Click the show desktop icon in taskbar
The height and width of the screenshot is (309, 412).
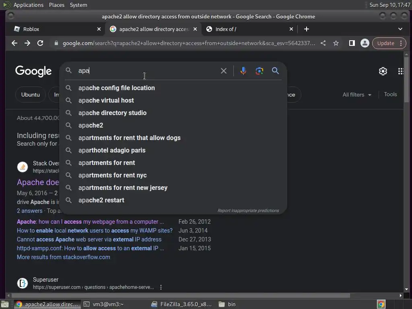pos(5,304)
